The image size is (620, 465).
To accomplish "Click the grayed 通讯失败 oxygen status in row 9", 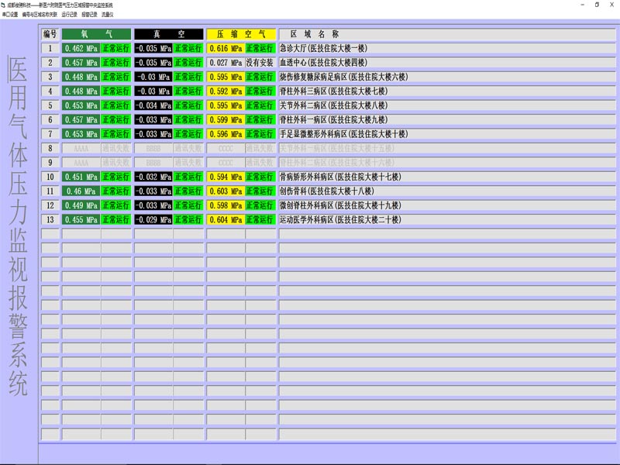I will point(115,163).
